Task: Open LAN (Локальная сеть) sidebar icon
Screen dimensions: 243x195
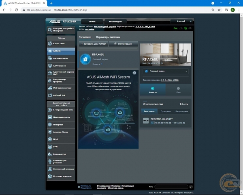Action: 50,117
